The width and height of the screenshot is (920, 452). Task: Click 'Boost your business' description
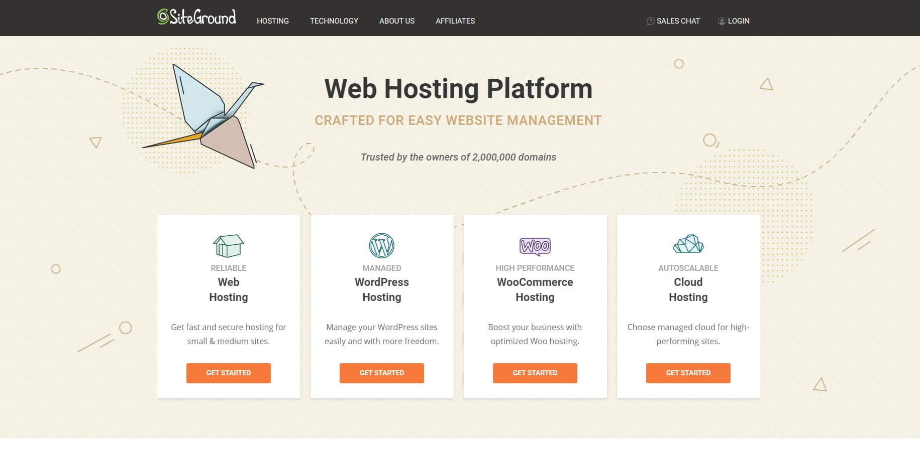(x=535, y=334)
